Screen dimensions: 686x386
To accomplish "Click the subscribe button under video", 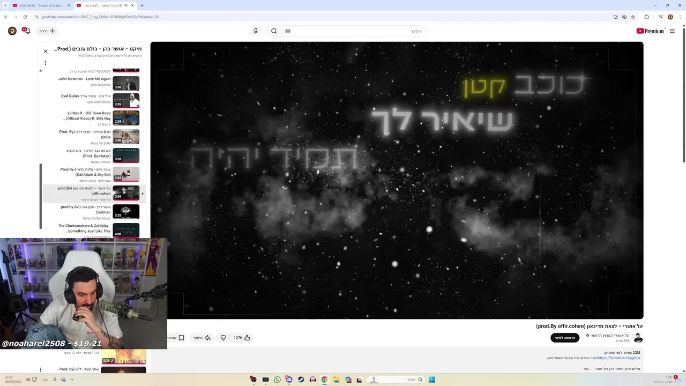I will pyautogui.click(x=565, y=338).
